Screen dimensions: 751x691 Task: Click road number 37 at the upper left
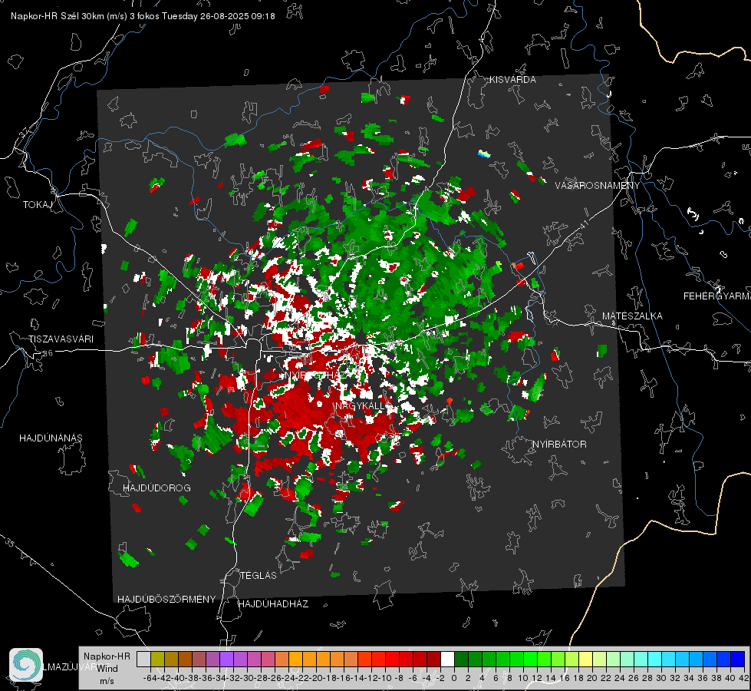[25, 131]
